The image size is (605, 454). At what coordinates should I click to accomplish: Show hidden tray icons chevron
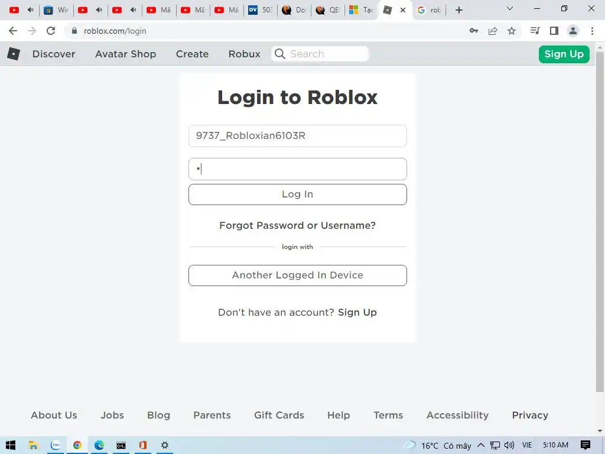tap(481, 445)
